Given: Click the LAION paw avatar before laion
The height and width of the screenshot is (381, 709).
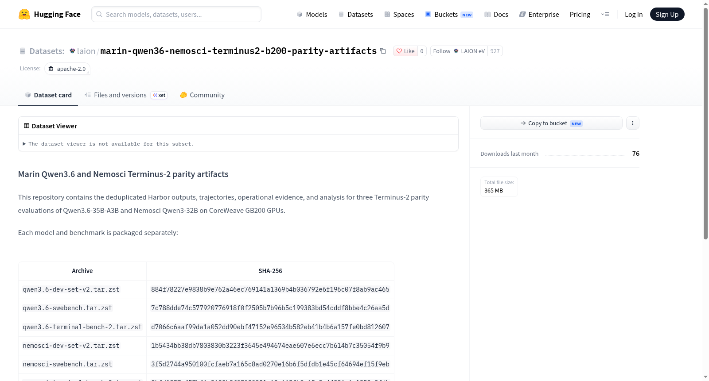Looking at the screenshot, I should pos(72,51).
